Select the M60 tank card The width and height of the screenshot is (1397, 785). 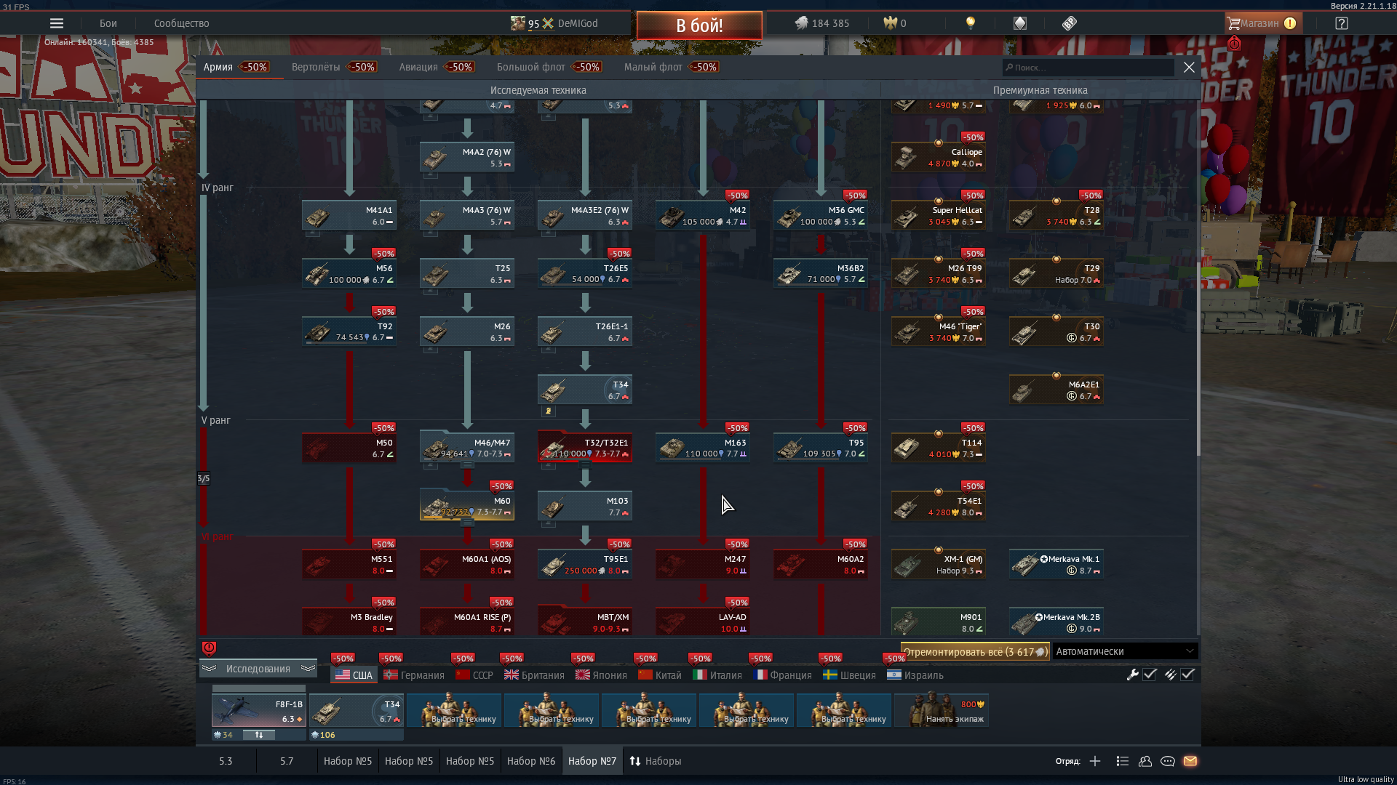pos(467,505)
